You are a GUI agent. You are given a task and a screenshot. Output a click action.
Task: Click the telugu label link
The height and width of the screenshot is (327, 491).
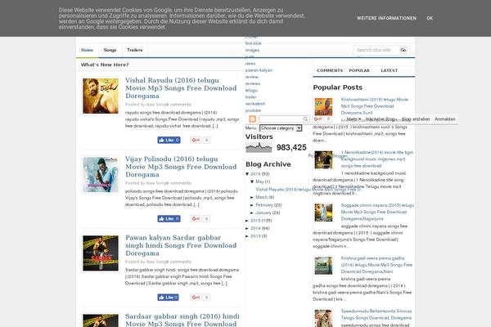pyautogui.click(x=251, y=90)
